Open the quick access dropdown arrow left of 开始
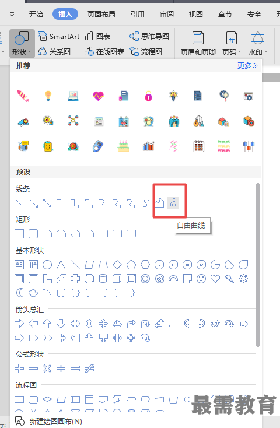 pos(12,14)
